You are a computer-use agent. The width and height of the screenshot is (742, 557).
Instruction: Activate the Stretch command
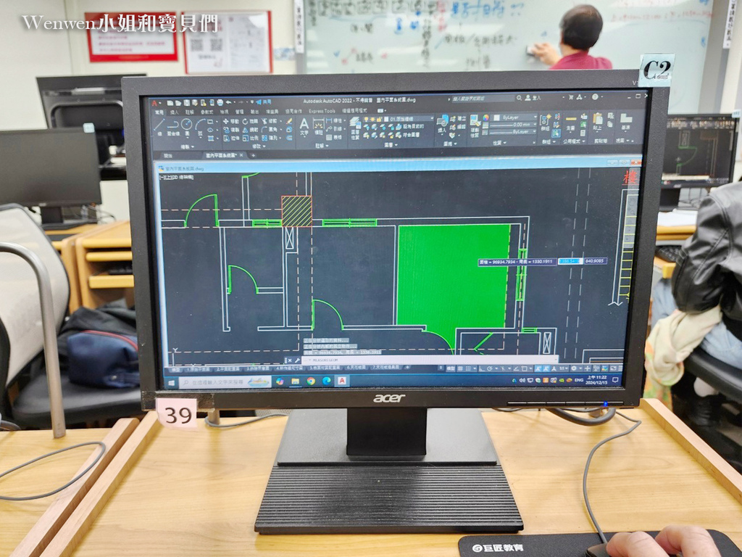click(x=231, y=138)
